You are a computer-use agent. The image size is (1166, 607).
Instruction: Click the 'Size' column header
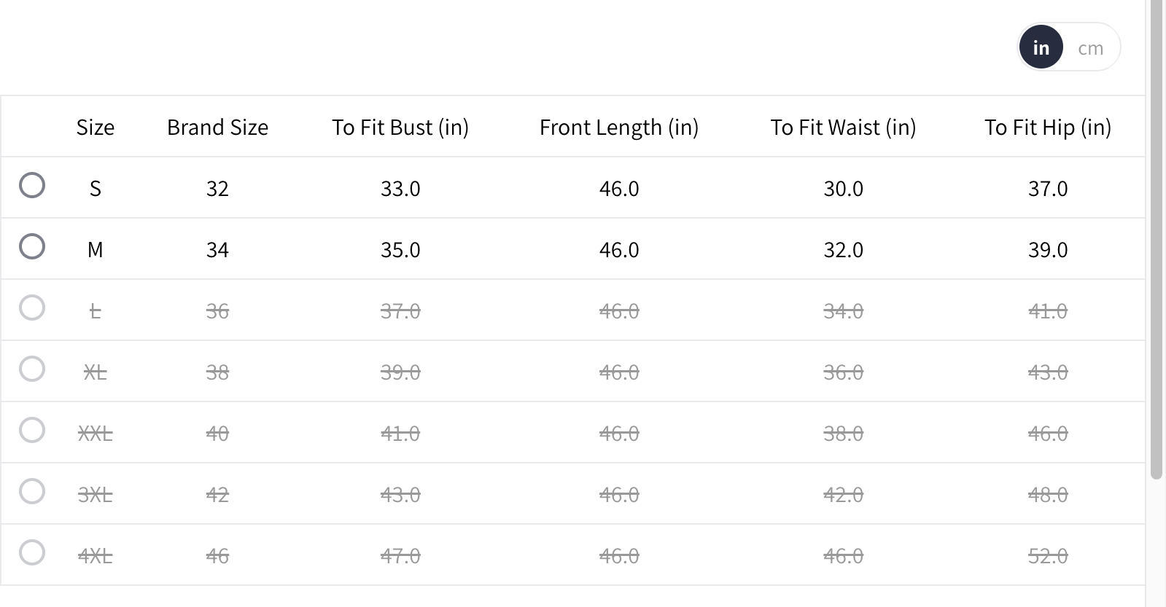[96, 128]
